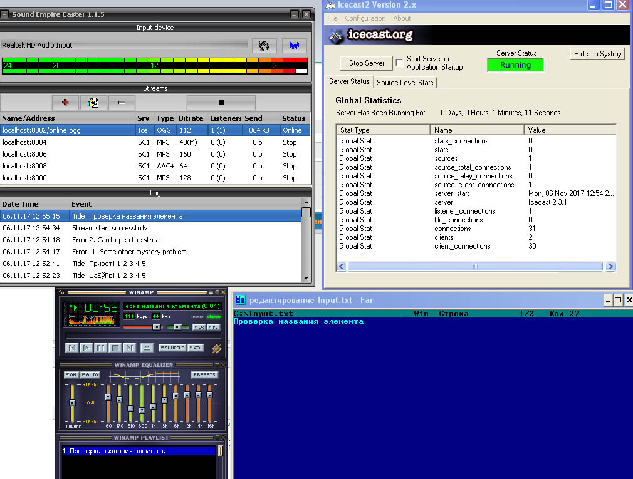Click the blue waveform icon for input device
Image resolution: width=633 pixels, height=479 pixels.
295,46
